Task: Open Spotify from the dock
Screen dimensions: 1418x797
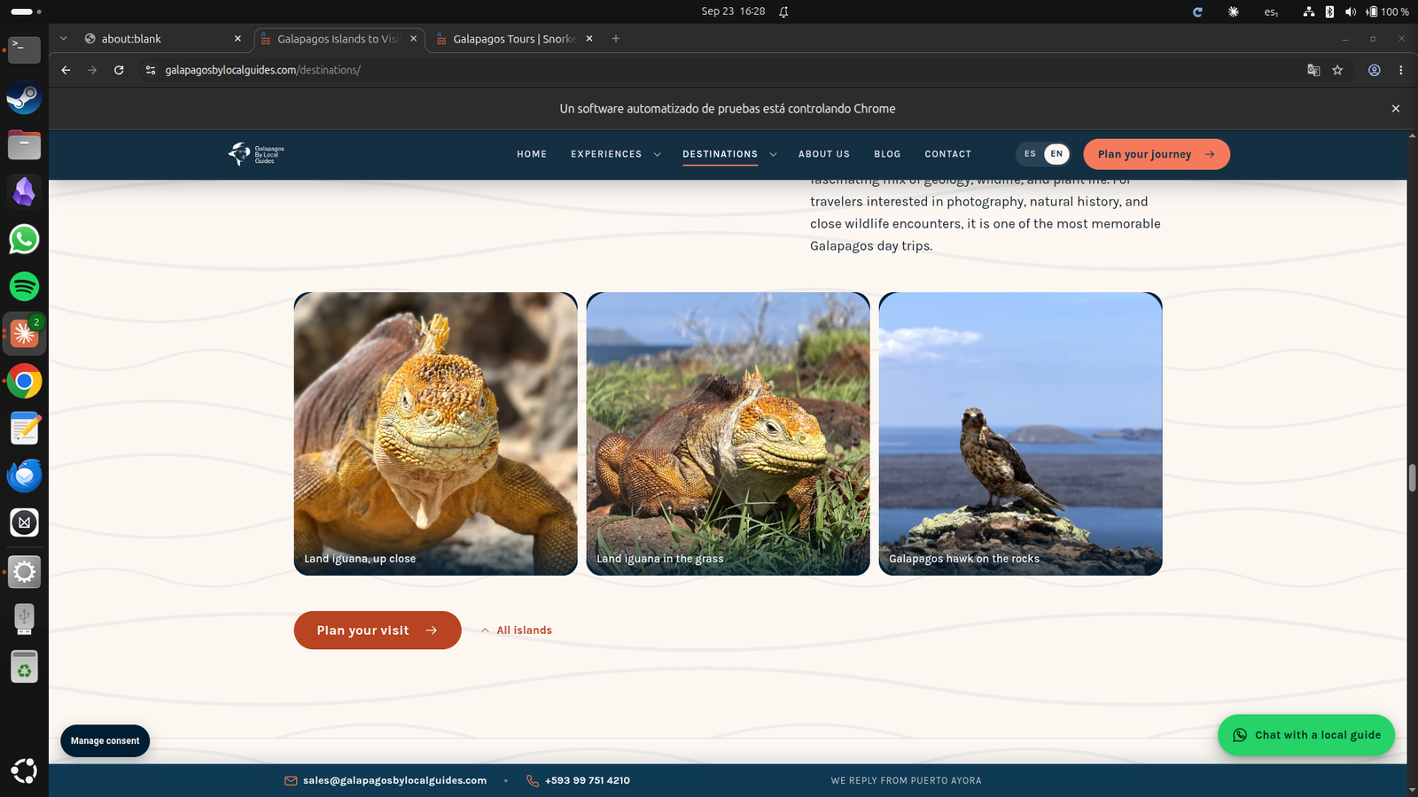Action: (x=24, y=286)
